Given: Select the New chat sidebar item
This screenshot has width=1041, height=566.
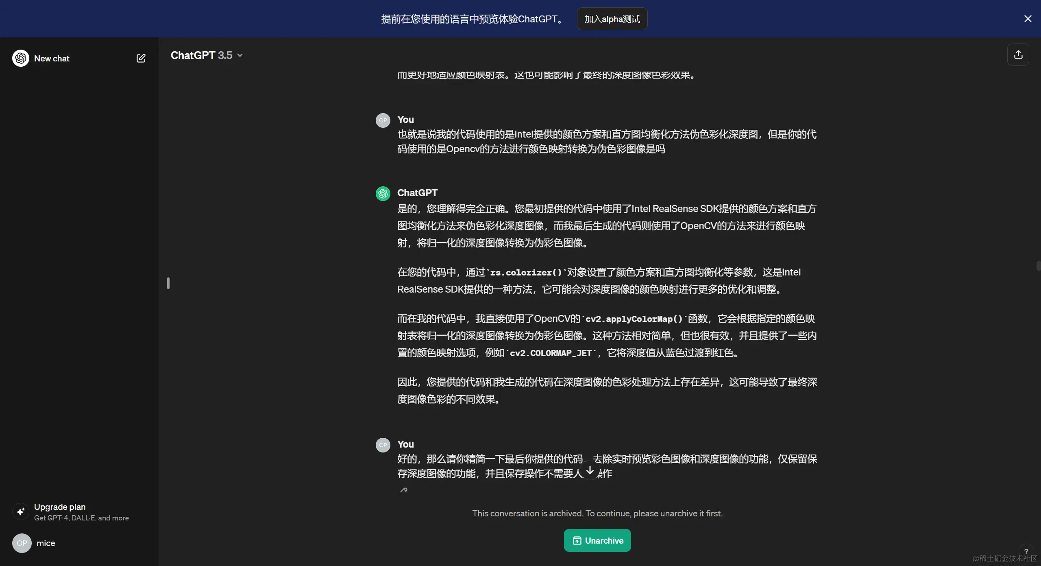Looking at the screenshot, I should point(52,58).
